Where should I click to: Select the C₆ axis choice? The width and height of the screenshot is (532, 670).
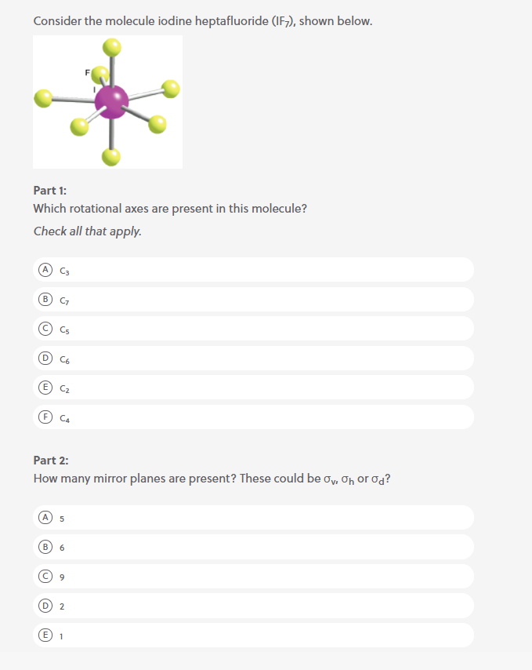[x=252, y=359]
